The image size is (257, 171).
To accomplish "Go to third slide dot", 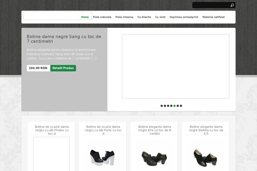I will point(168,106).
